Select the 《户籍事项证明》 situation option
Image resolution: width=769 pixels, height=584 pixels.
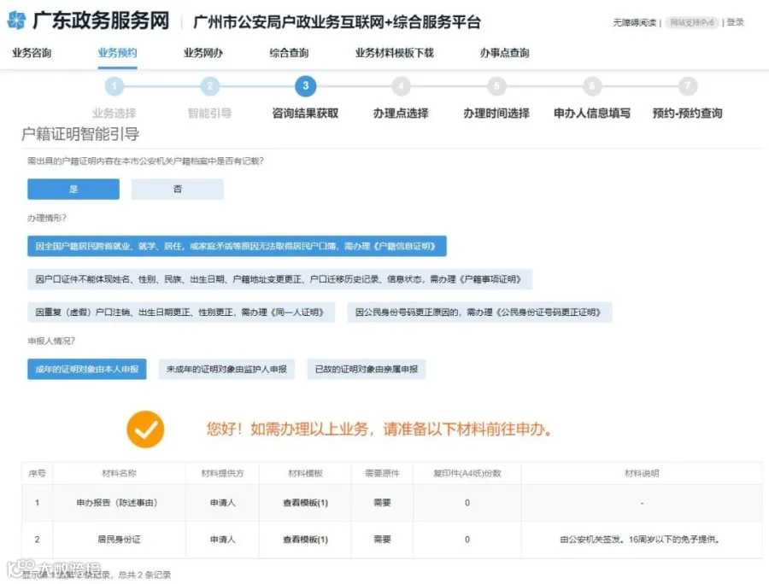tap(280, 279)
